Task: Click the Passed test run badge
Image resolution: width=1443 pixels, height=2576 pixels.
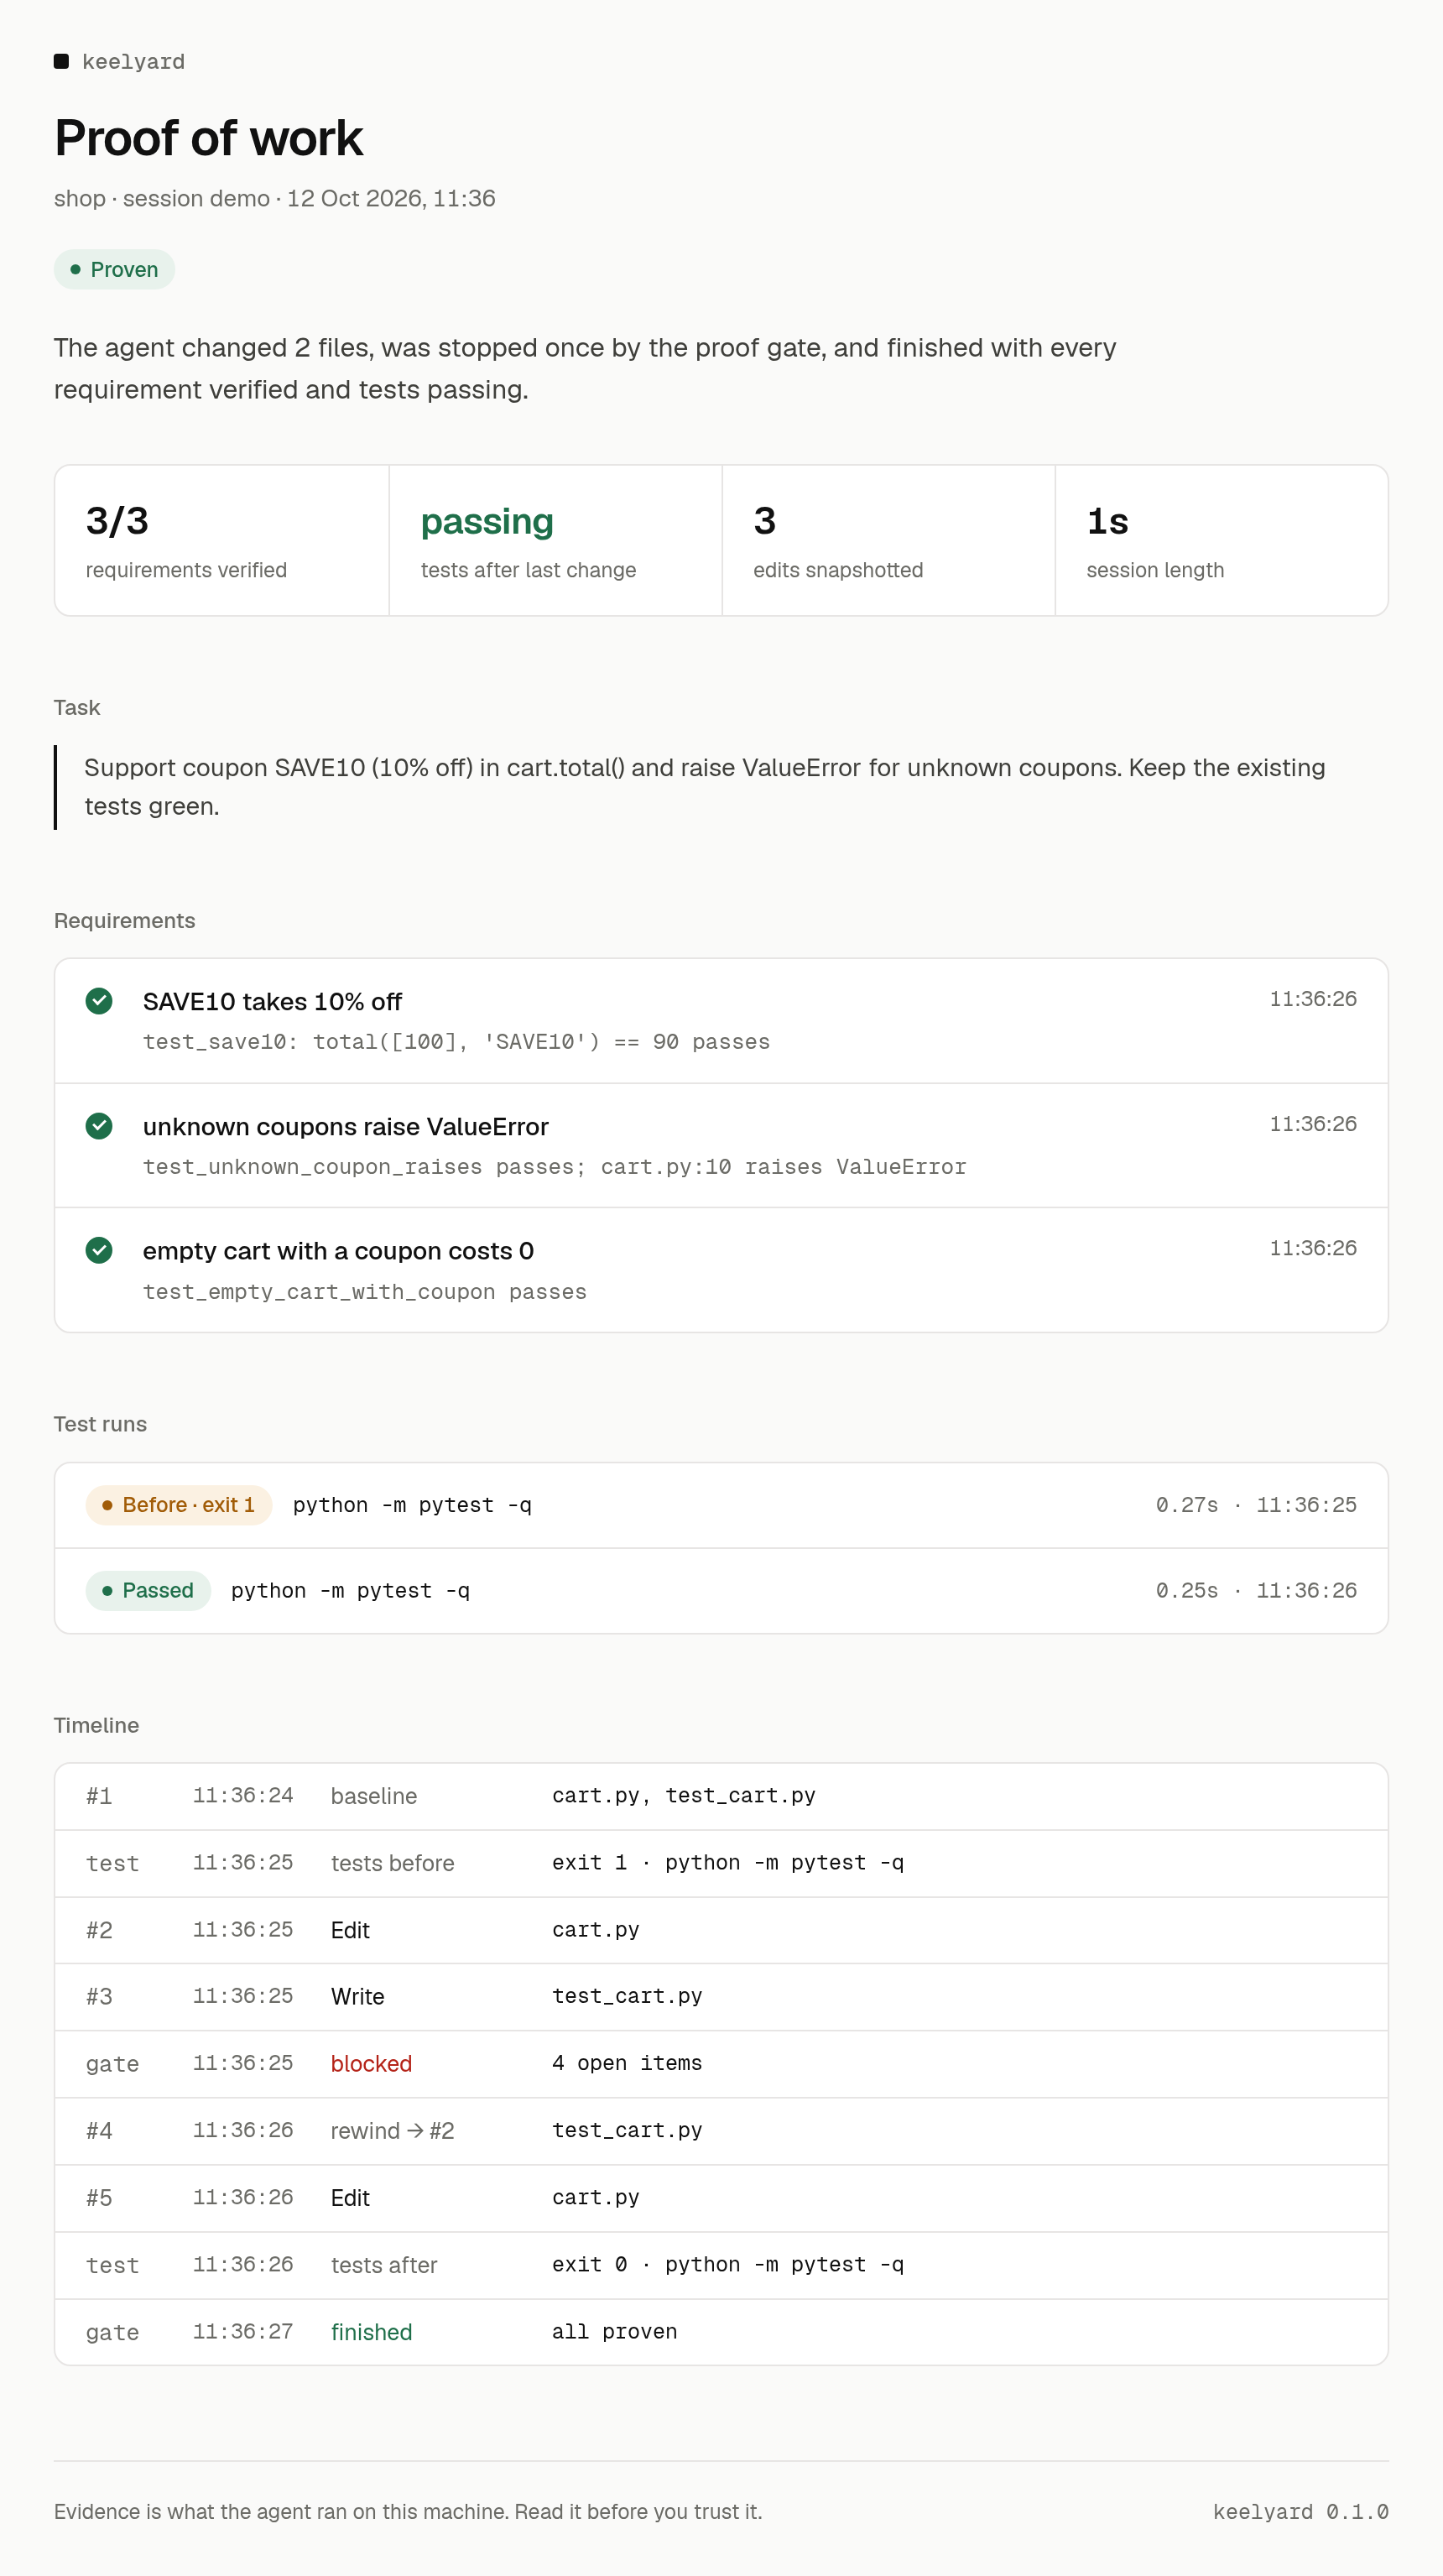Action: point(148,1590)
